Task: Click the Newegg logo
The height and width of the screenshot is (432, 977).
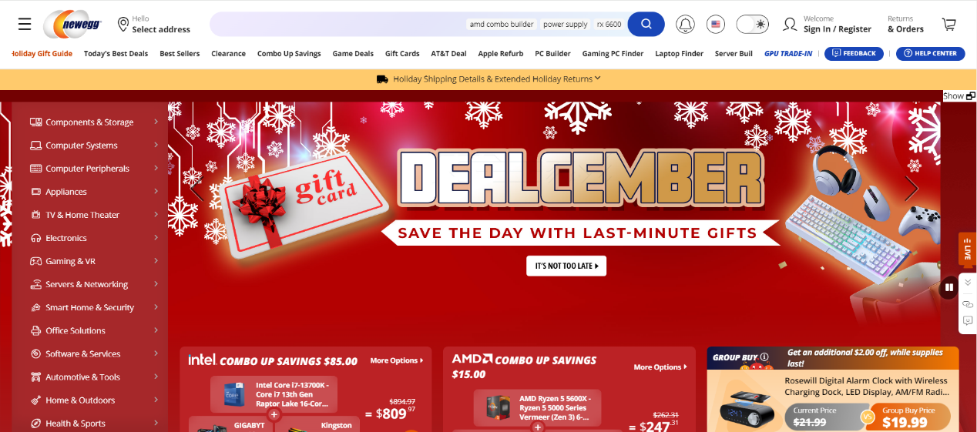Action: click(74, 25)
